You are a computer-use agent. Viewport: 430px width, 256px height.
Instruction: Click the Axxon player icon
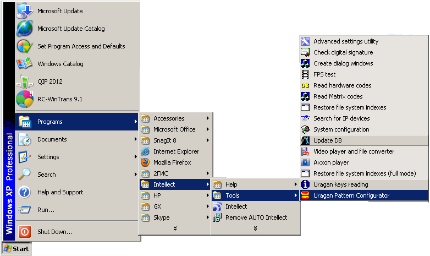click(x=305, y=162)
